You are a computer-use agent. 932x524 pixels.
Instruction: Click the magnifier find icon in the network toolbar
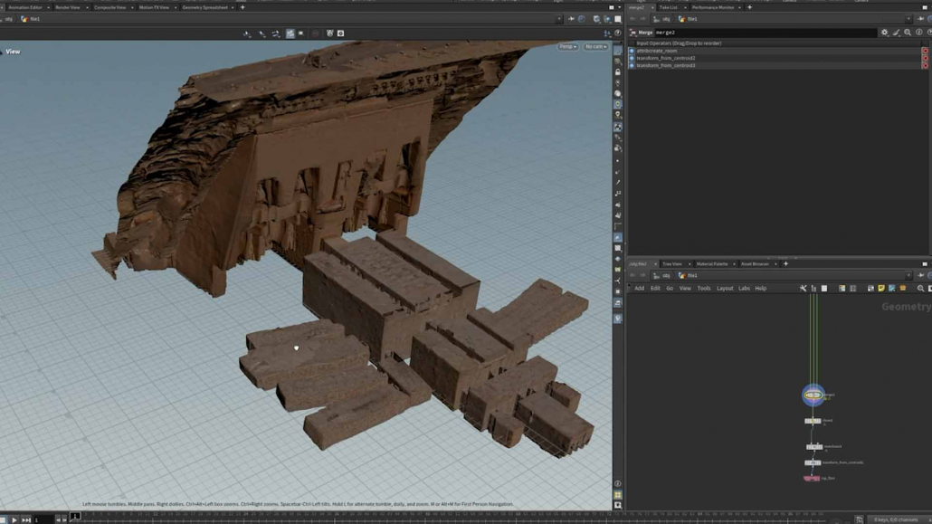[920, 289]
